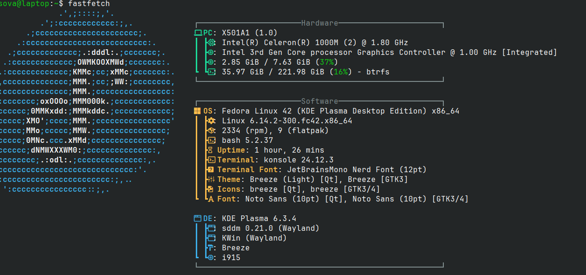586x275 pixels.
Task: Click the CPU chip icon next to Celeron
Action: coord(211,43)
